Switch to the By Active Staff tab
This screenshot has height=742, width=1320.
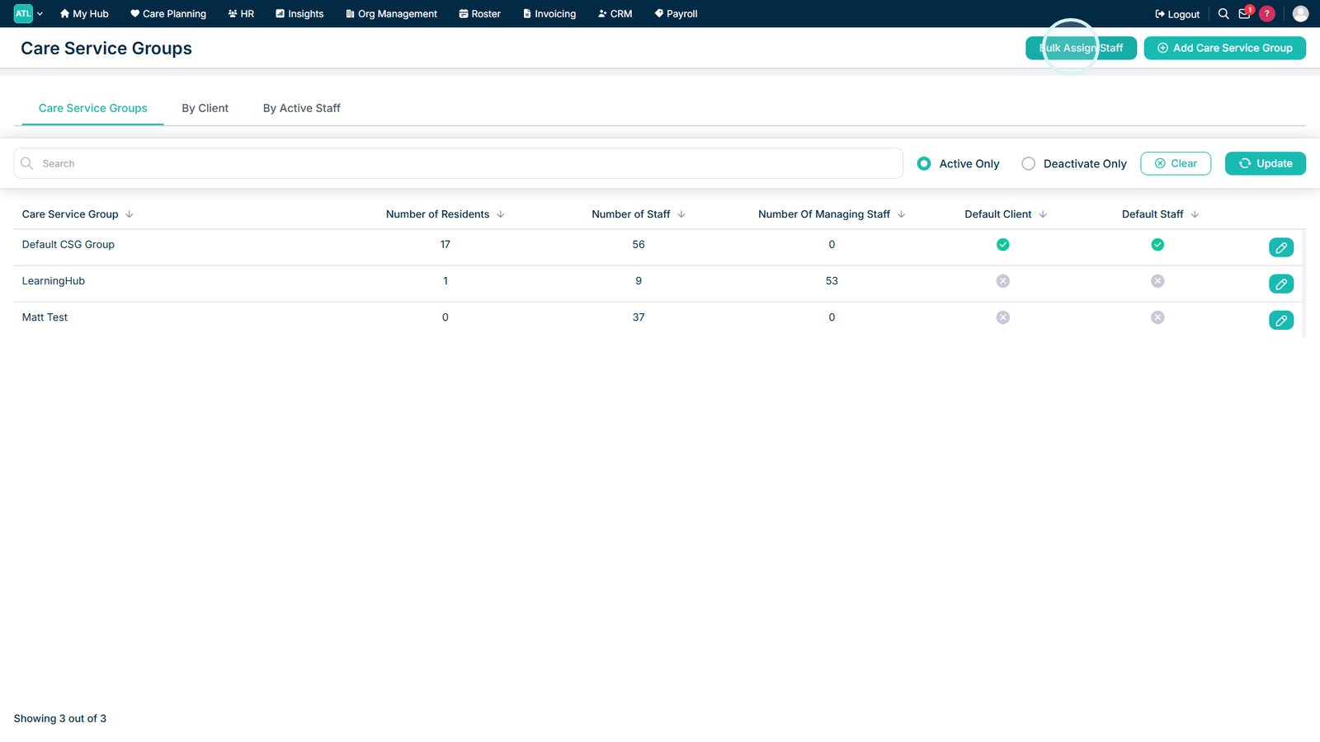(302, 108)
